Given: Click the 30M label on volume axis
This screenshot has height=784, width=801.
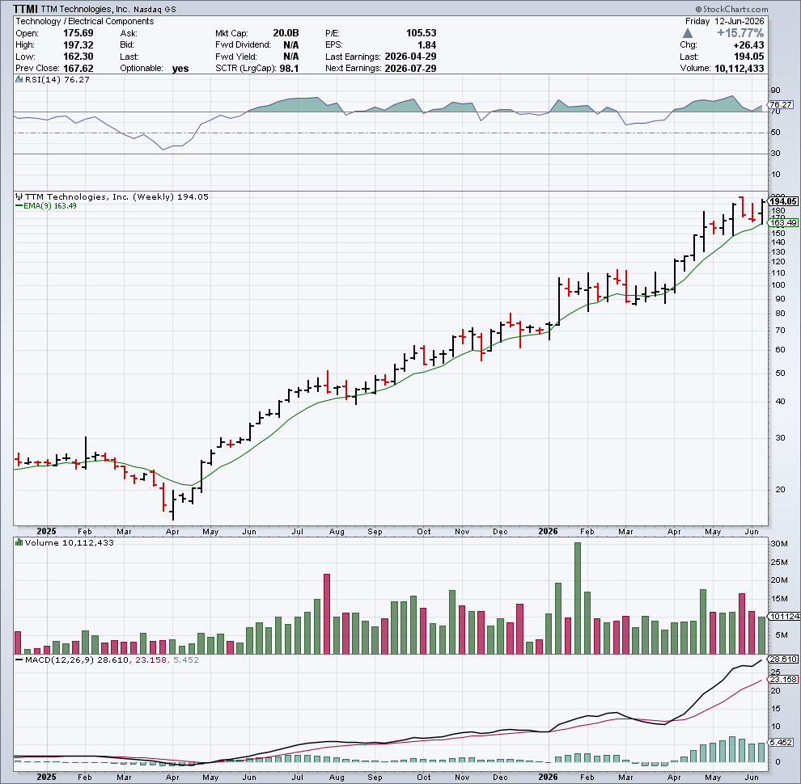Looking at the screenshot, I should click(779, 544).
